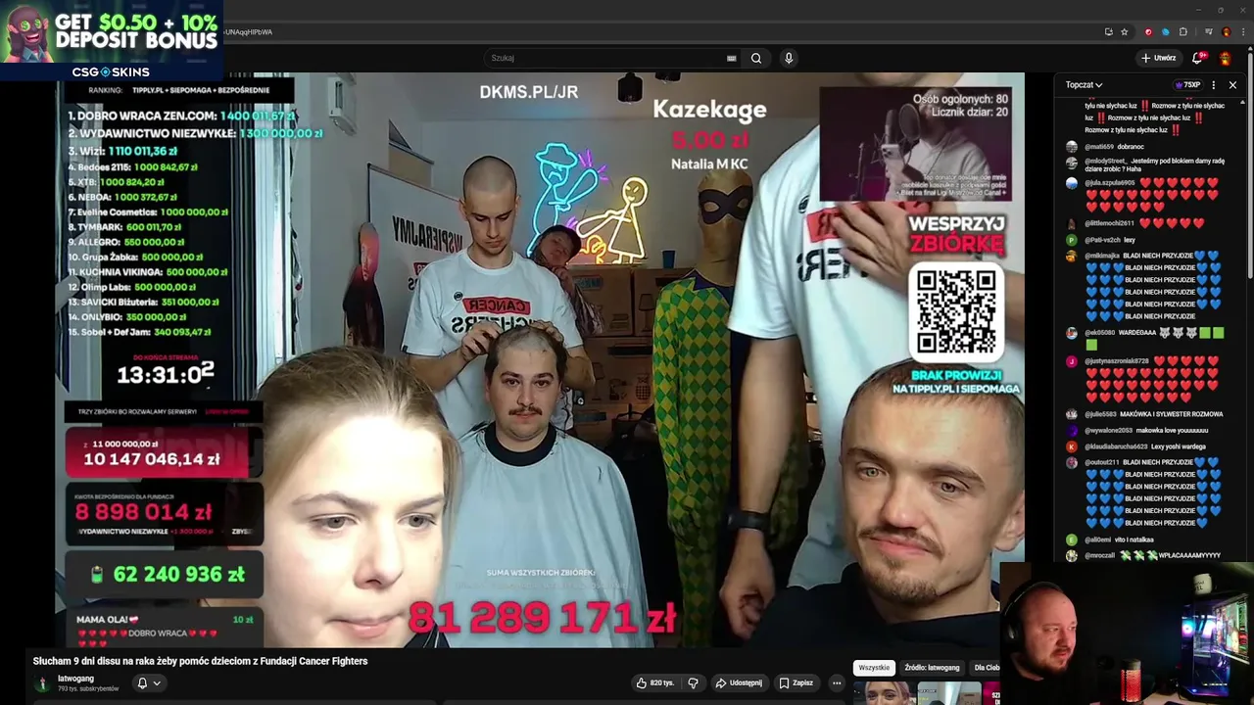The height and width of the screenshot is (705, 1254).
Task: Click @klaudiabarucha4623 Lexy yoshi wardega message
Action: click(1146, 446)
